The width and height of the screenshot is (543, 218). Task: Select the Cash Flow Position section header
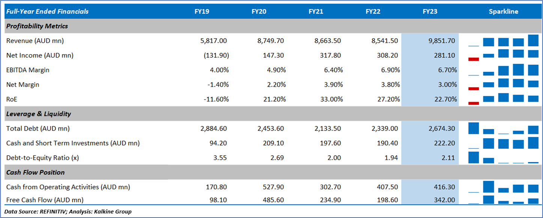36,172
